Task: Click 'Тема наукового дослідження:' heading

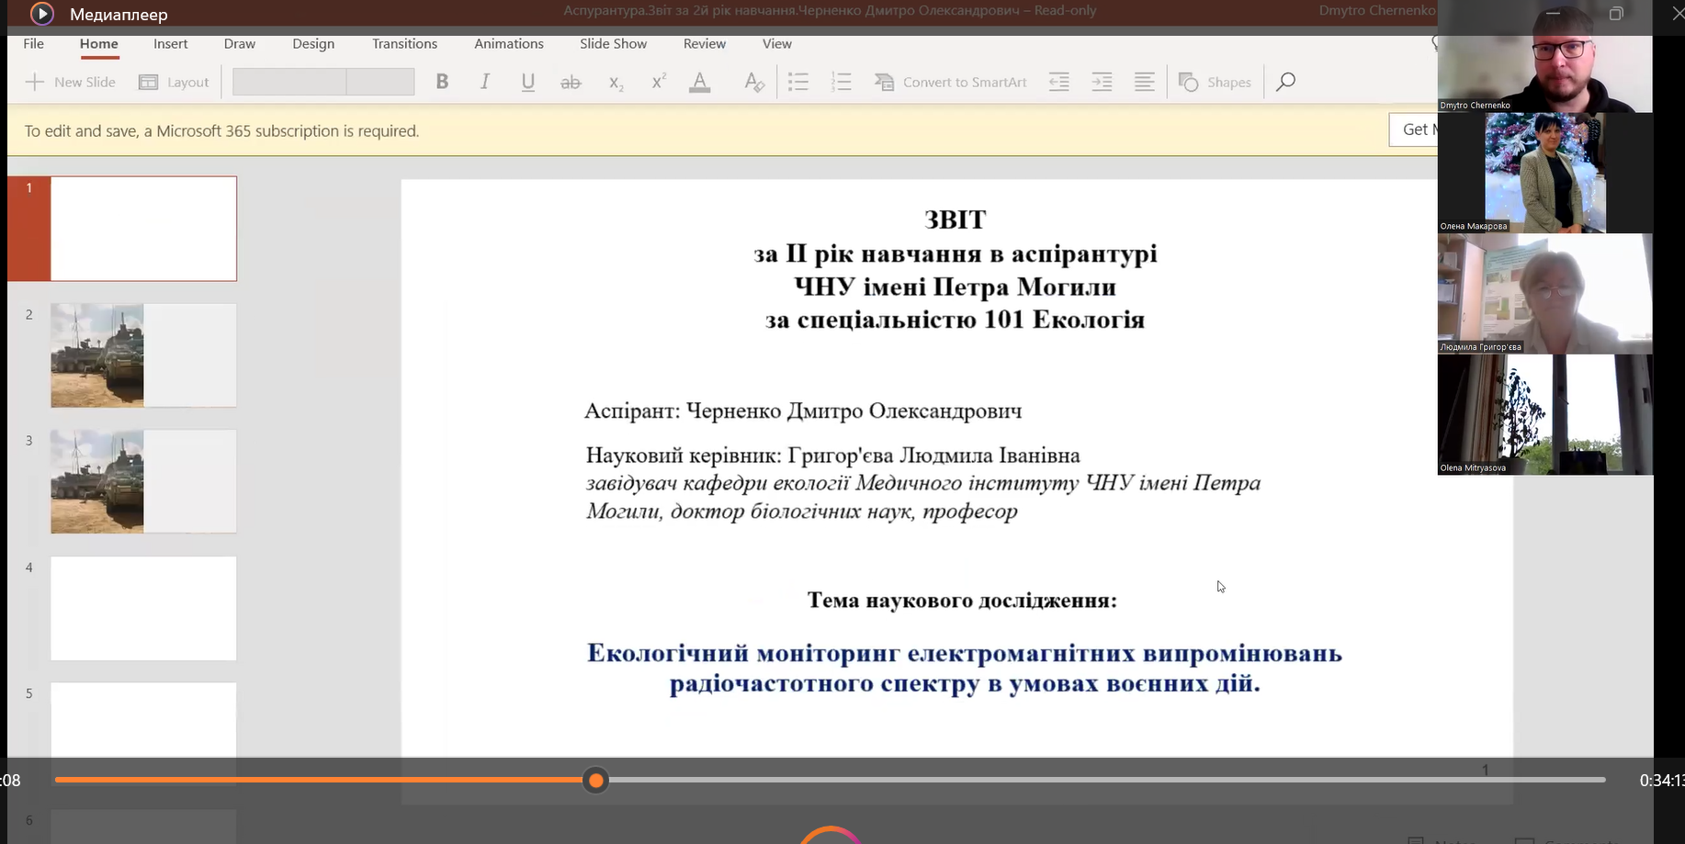Action: 962,601
